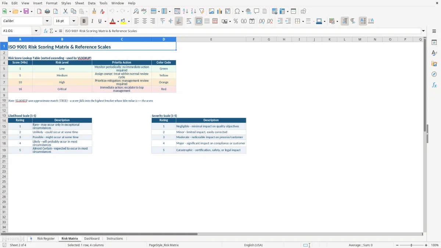
Task: Adjust the zoom slider in status bar
Action: (411, 245)
